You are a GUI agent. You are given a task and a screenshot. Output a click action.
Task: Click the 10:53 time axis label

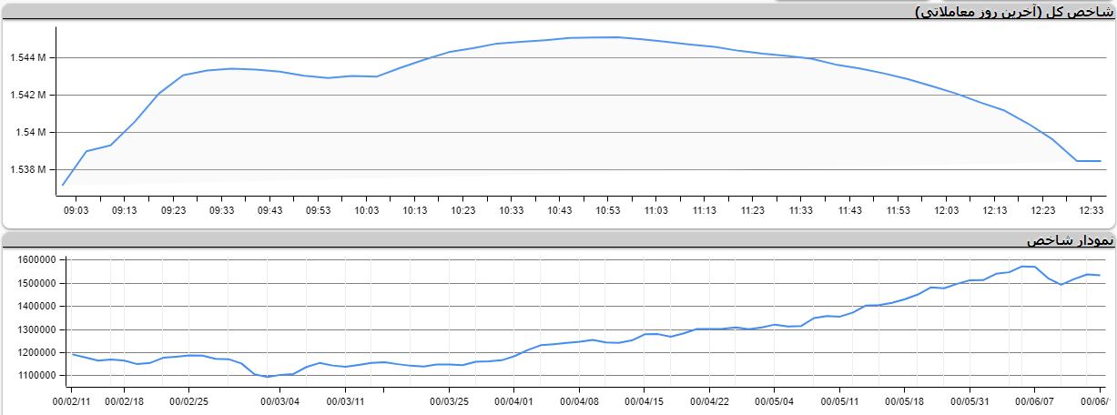click(x=607, y=210)
